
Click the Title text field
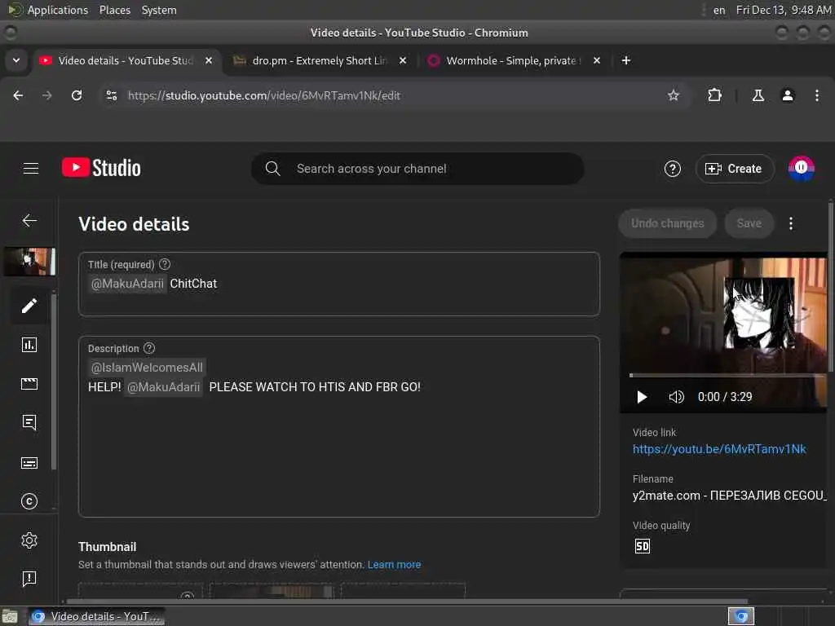pyautogui.click(x=338, y=284)
